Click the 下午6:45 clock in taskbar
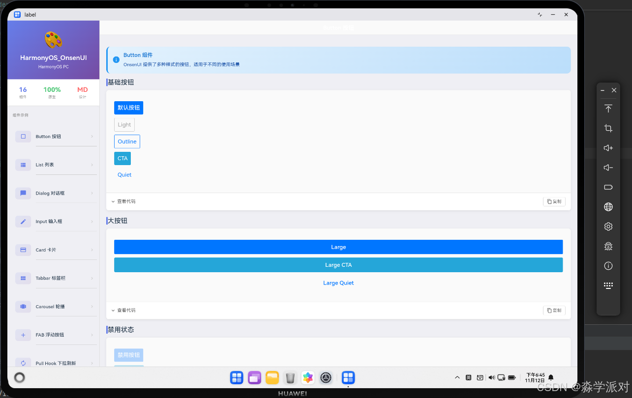This screenshot has height=398, width=632. (535, 378)
